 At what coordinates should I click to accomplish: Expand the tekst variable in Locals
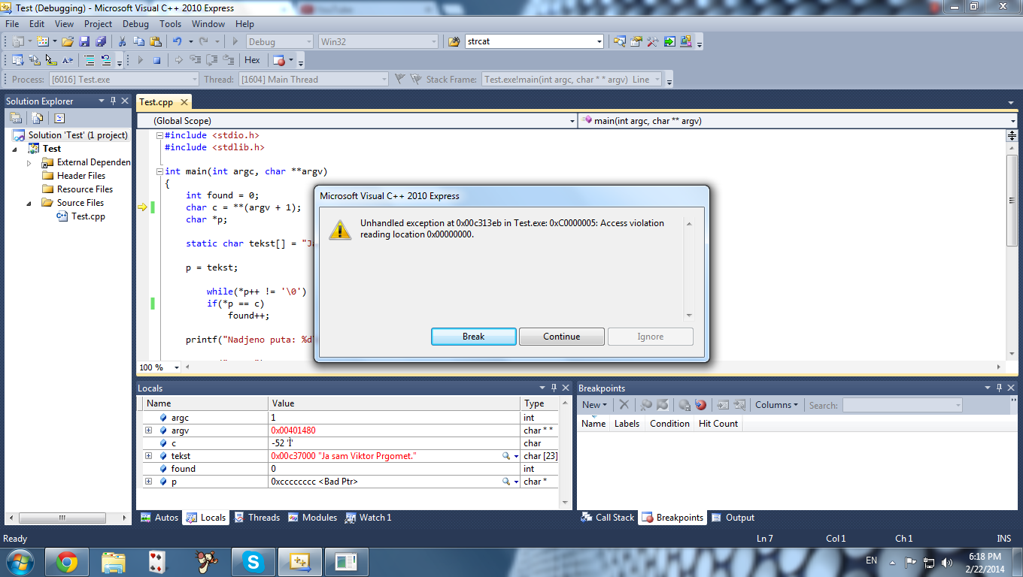(148, 456)
